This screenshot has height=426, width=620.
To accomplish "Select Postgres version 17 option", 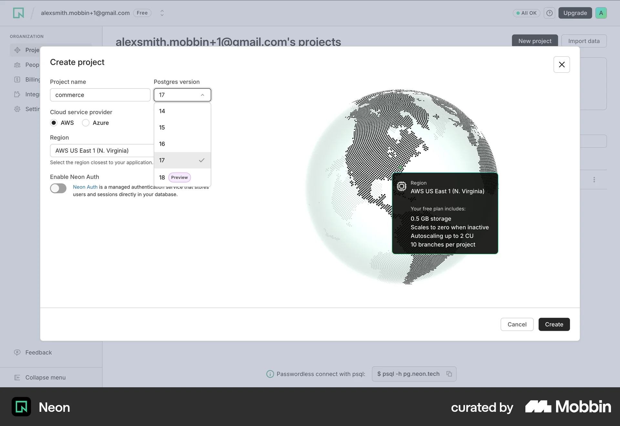I will [182, 160].
